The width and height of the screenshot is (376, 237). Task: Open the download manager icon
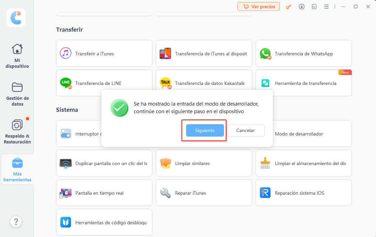pos(301,7)
